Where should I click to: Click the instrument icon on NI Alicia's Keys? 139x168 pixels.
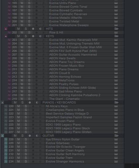(x=116, y=106)
